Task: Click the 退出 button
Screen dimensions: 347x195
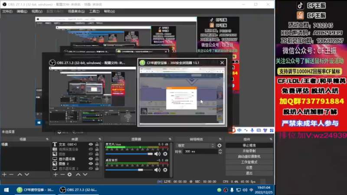Action: (x=249, y=173)
